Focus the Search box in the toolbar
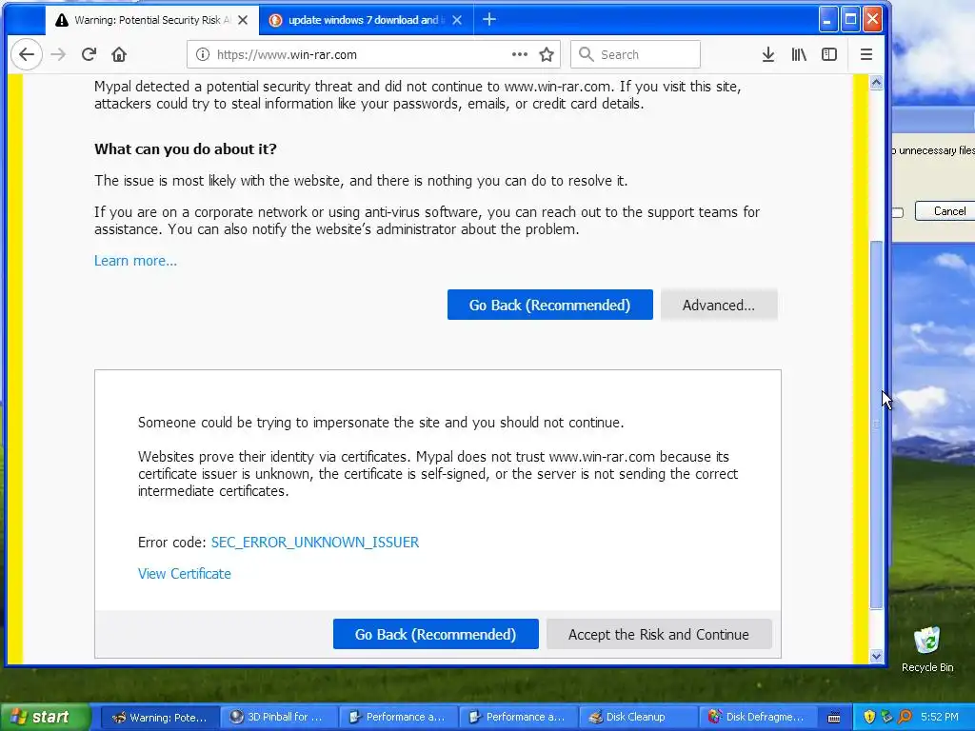975x731 pixels. click(x=635, y=54)
